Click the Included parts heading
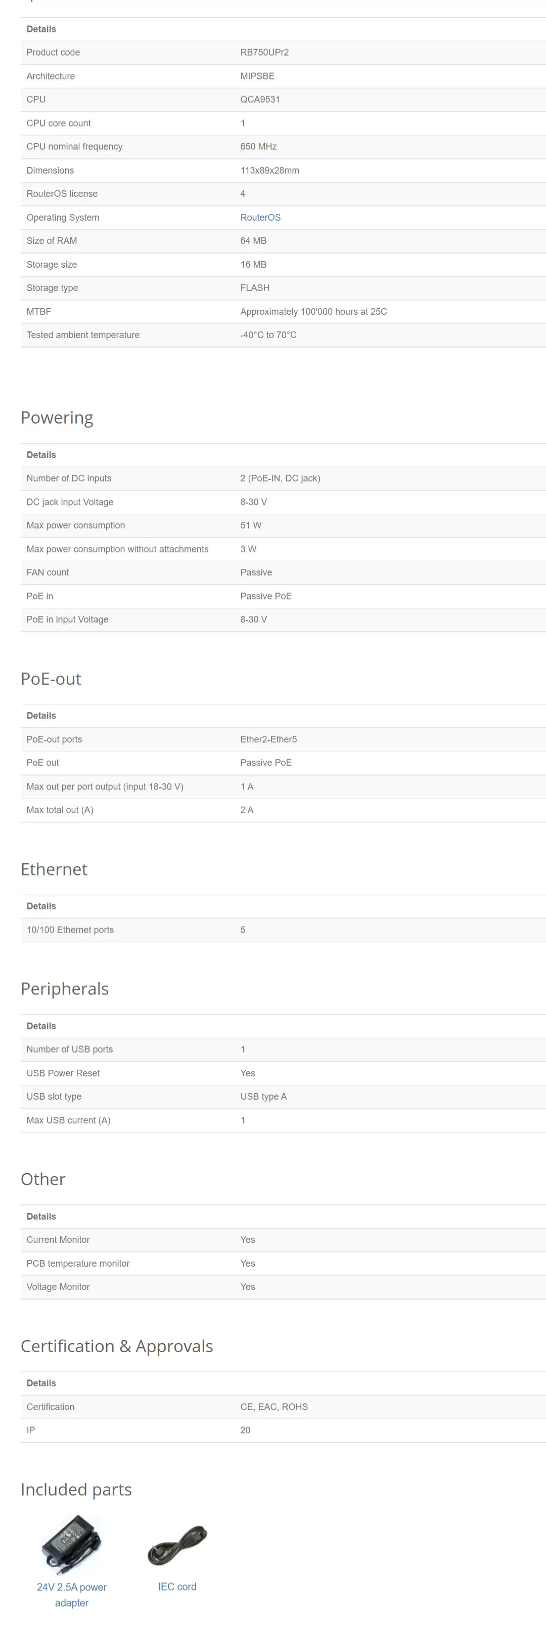This screenshot has height=1630, width=546. [x=76, y=1489]
